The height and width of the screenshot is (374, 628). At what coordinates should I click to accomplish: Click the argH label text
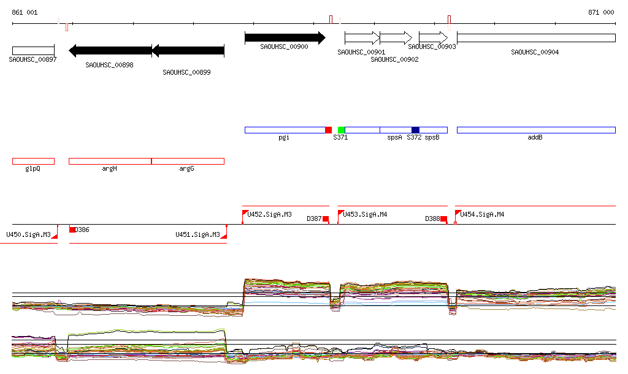click(x=109, y=168)
